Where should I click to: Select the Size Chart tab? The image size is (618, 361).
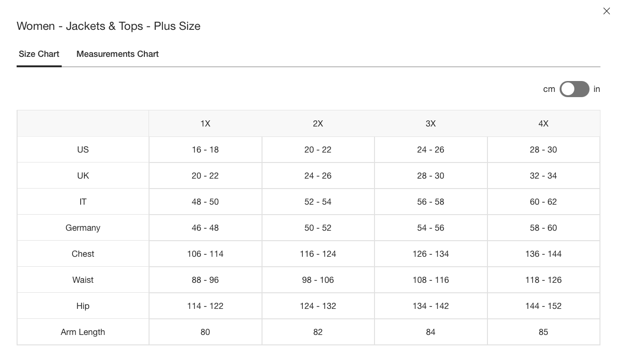39,54
